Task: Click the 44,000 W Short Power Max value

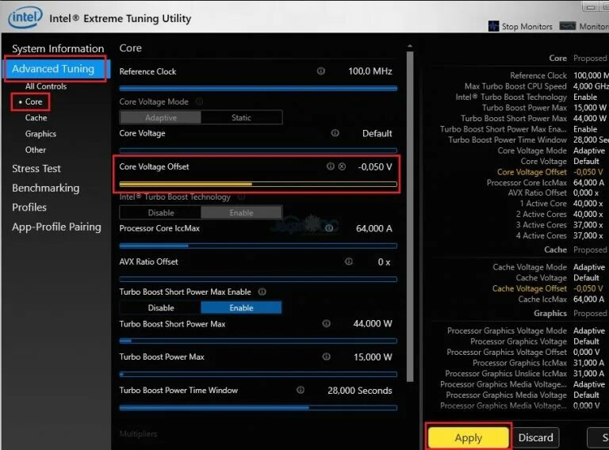Action: pyautogui.click(x=373, y=323)
